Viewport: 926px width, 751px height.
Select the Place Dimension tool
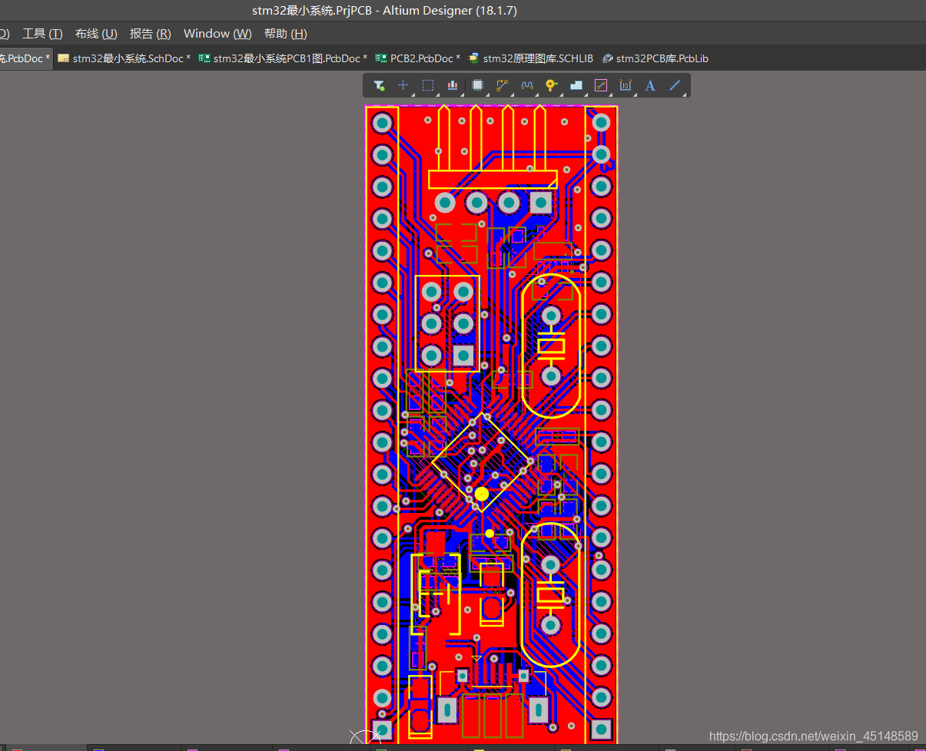coord(626,85)
